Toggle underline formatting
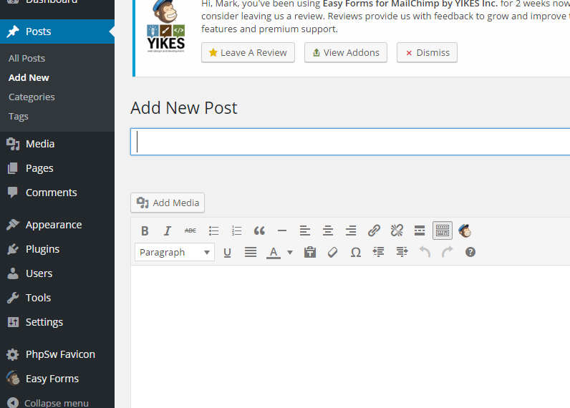Viewport: 570px width, 408px height. pyautogui.click(x=227, y=252)
